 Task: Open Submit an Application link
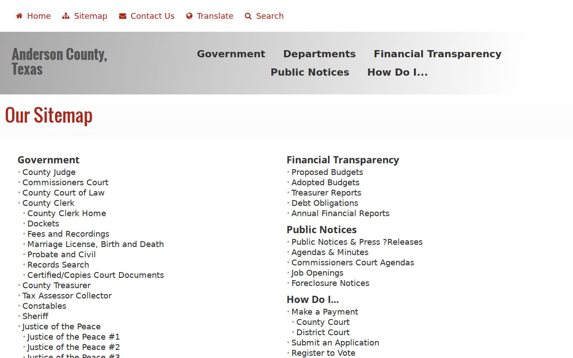335,343
